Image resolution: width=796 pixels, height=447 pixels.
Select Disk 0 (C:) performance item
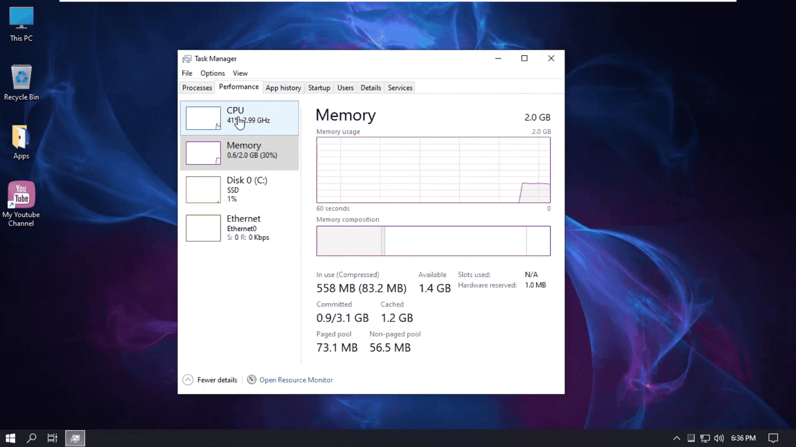pos(239,190)
